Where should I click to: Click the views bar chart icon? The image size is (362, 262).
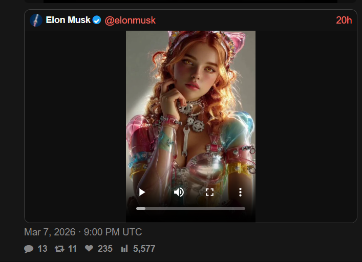124,249
